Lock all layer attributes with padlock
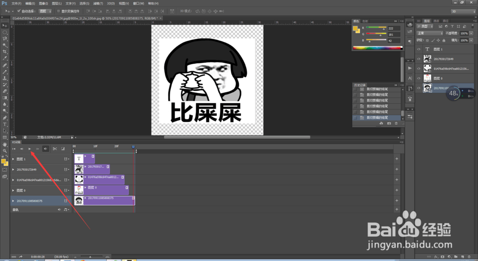Screen dimensions: 478x261 pyautogui.click(x=444, y=40)
